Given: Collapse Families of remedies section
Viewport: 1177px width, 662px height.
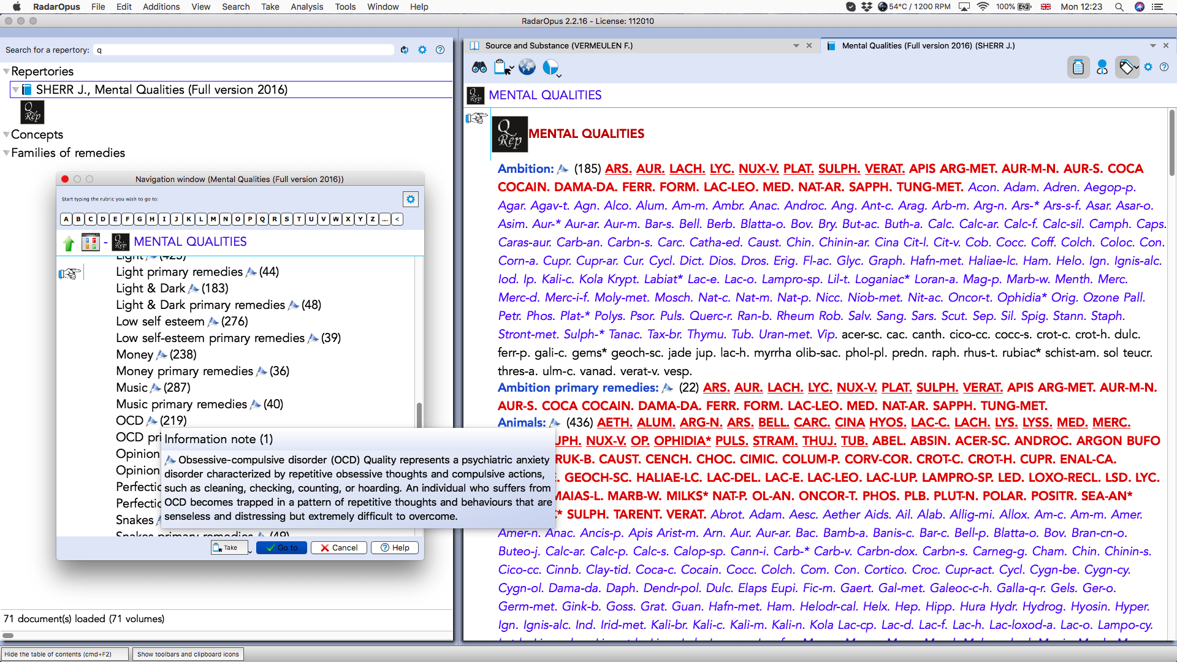Looking at the screenshot, I should pyautogui.click(x=6, y=153).
